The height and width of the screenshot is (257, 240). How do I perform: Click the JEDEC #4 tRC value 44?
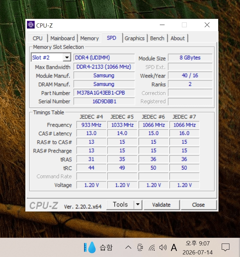click(91, 168)
